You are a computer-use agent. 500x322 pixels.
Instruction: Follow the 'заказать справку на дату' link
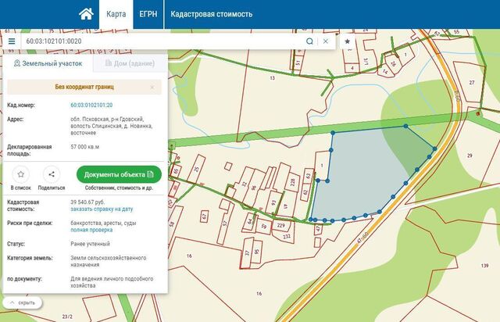(102, 209)
